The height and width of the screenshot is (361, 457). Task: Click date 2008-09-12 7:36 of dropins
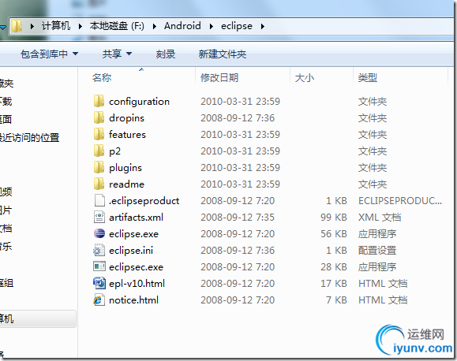click(238, 118)
